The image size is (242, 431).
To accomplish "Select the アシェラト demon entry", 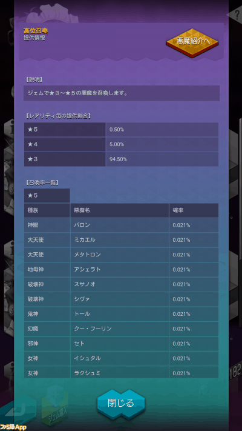I will coord(121,270).
